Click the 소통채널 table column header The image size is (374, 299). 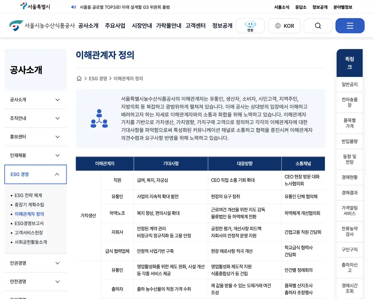[303, 164]
